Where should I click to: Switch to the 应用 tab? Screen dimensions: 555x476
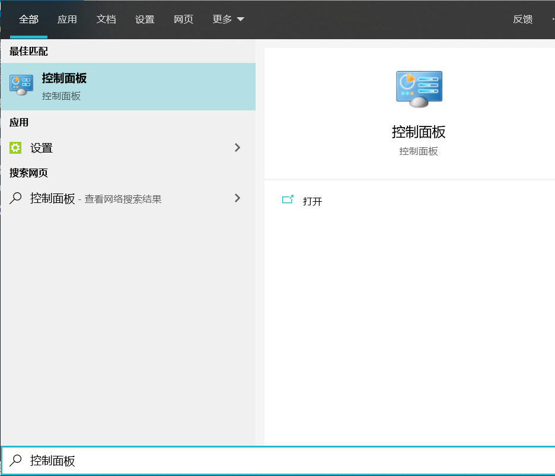pyautogui.click(x=67, y=20)
